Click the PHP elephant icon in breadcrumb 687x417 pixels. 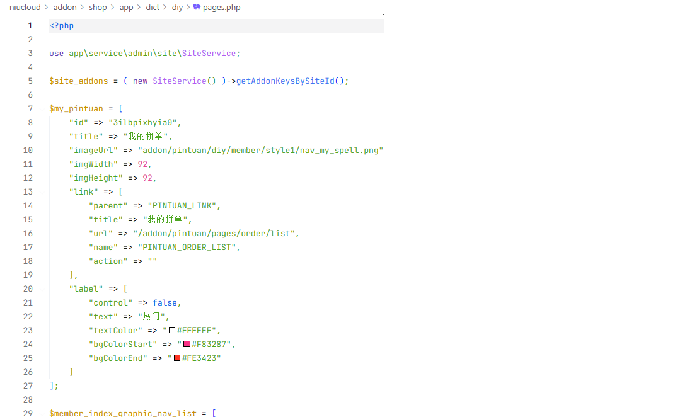[x=197, y=8]
